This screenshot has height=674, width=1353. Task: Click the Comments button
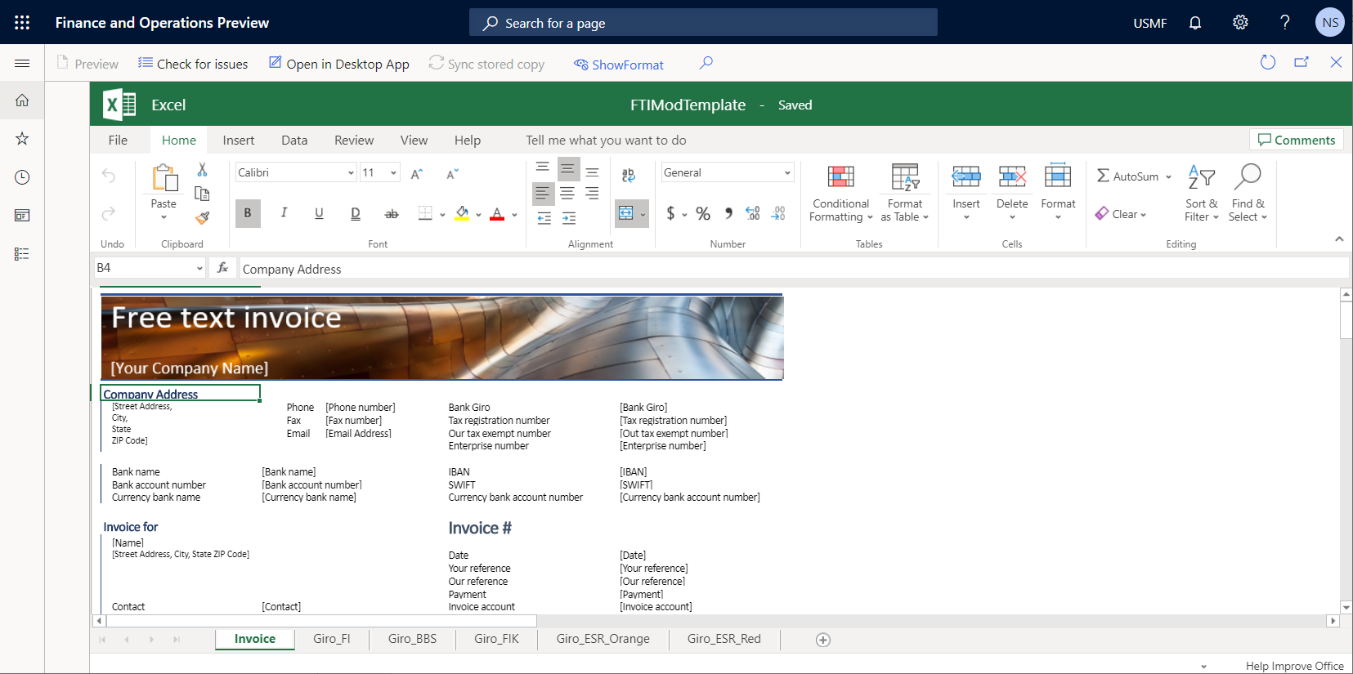point(1297,140)
